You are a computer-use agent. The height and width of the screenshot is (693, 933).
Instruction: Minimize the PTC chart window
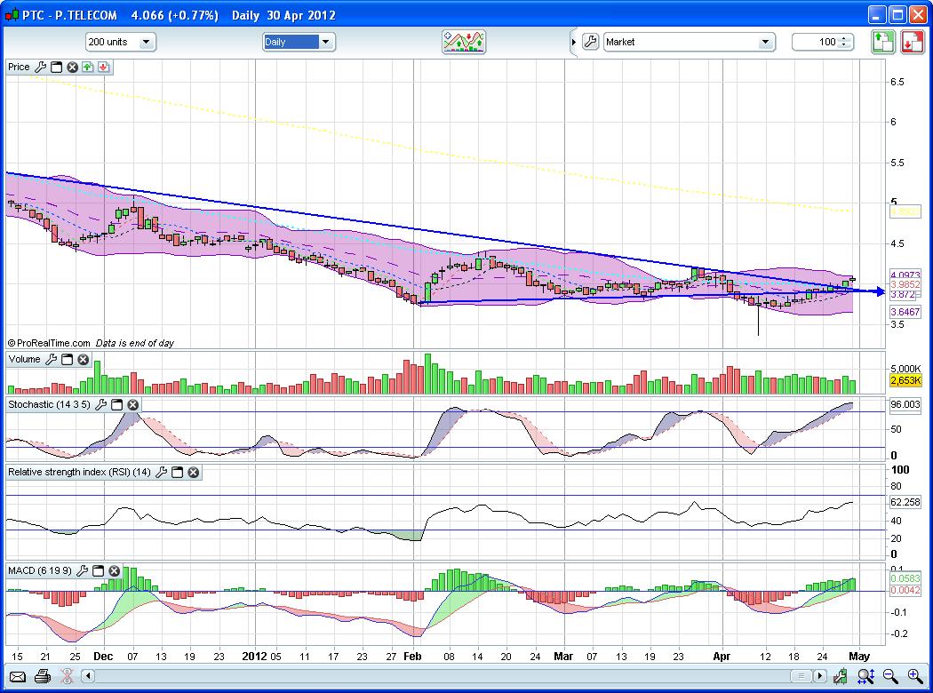[x=878, y=15]
